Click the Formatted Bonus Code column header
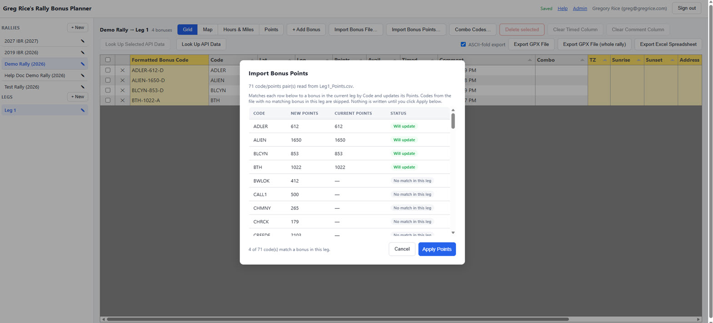 [x=169, y=60]
